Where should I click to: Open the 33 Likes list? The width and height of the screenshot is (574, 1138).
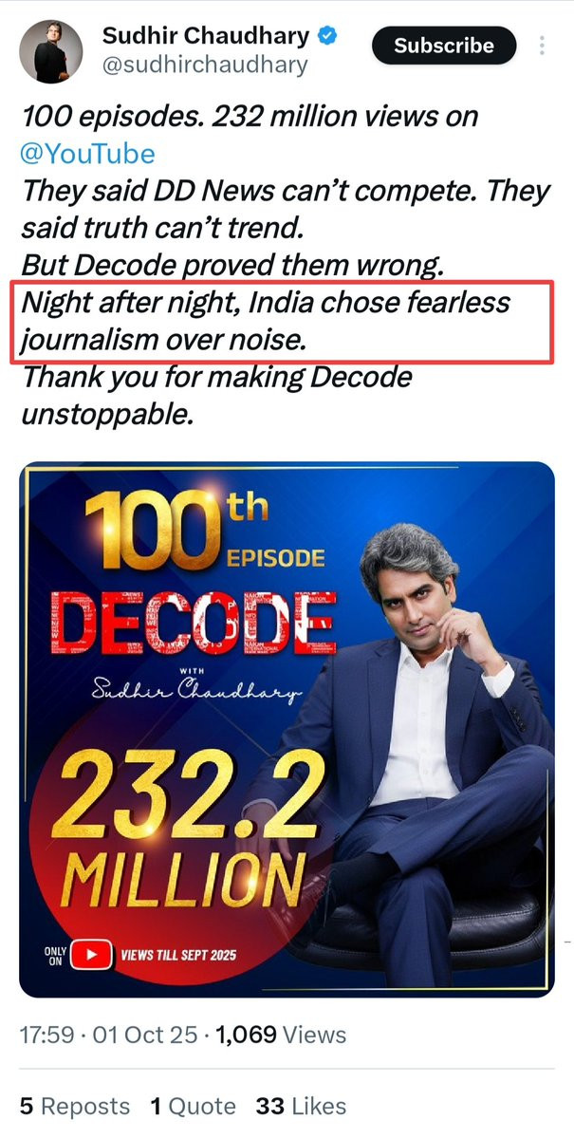pyautogui.click(x=301, y=1106)
